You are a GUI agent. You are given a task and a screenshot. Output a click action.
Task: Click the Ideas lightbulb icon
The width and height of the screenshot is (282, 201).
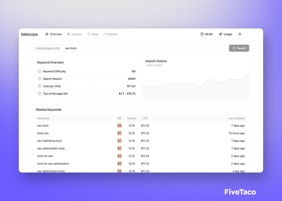coord(88,34)
